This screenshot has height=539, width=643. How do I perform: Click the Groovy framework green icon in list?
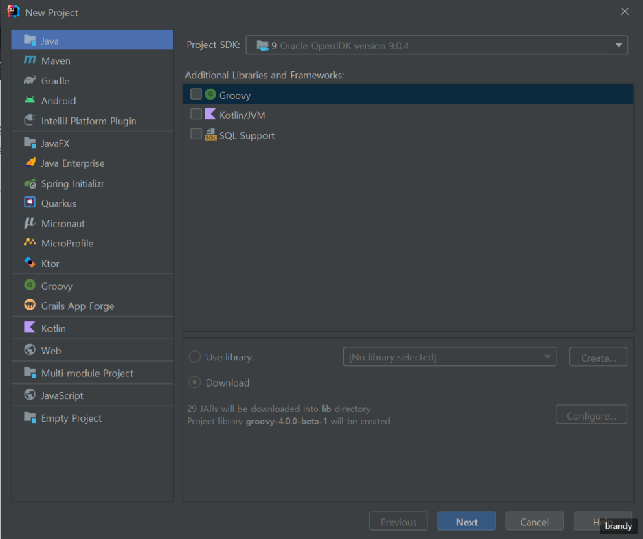[210, 94]
